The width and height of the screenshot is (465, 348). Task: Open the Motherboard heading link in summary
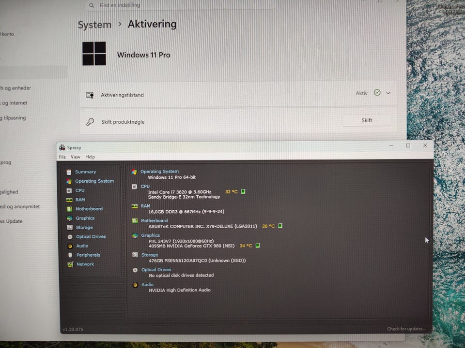point(154,220)
